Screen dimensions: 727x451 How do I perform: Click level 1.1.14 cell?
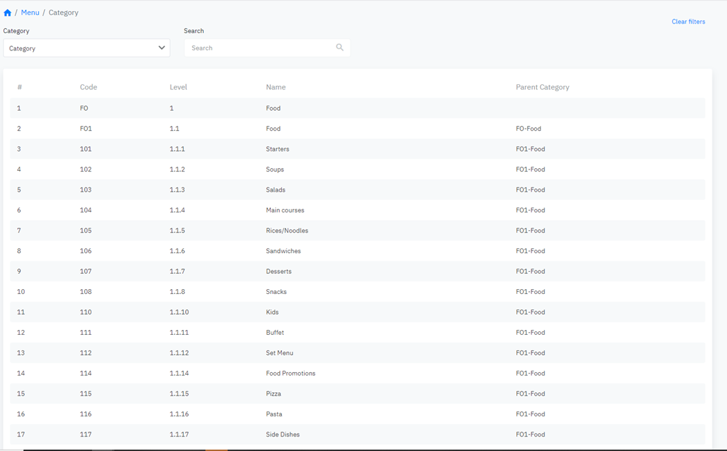[179, 374]
